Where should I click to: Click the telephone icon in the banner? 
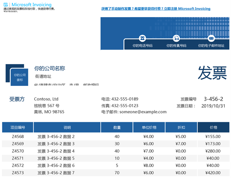142,38
